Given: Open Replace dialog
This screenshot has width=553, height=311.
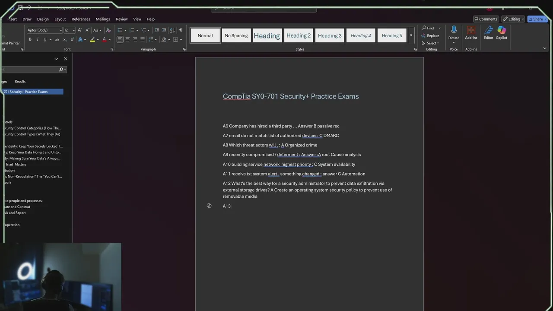Looking at the screenshot, I should tap(430, 35).
